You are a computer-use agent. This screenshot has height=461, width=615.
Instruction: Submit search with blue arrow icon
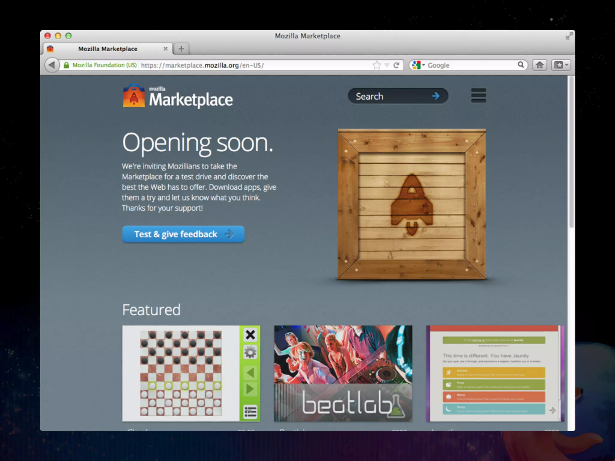point(436,96)
